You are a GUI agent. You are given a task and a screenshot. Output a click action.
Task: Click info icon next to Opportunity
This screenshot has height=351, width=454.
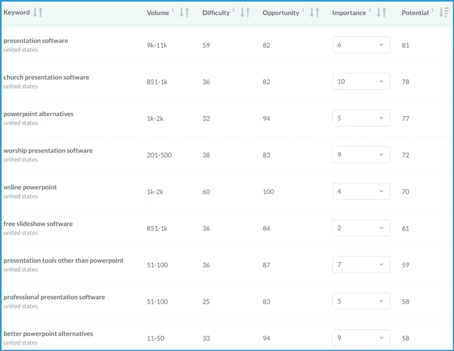click(x=304, y=10)
